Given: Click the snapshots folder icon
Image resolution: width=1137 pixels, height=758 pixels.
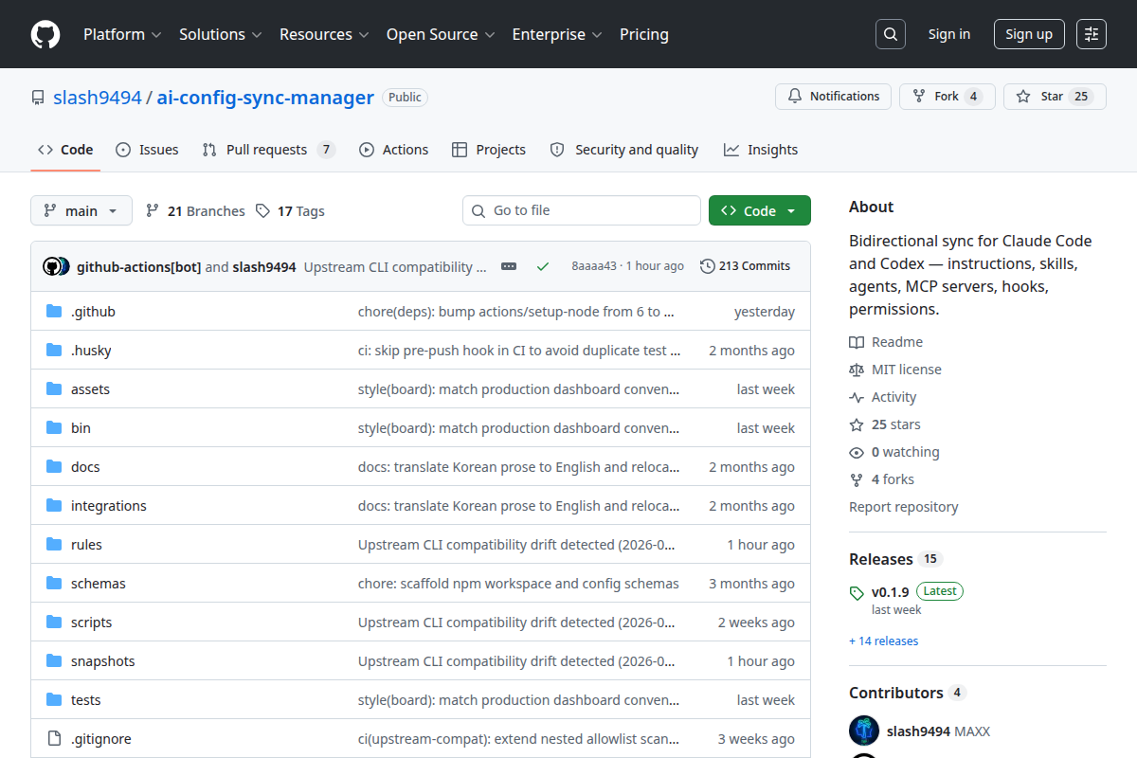Looking at the screenshot, I should click(x=54, y=661).
